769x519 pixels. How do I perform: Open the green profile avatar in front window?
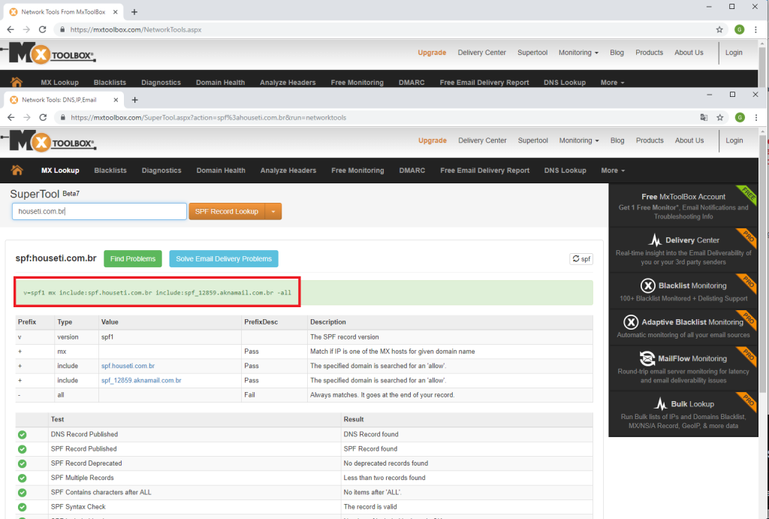coord(740,117)
